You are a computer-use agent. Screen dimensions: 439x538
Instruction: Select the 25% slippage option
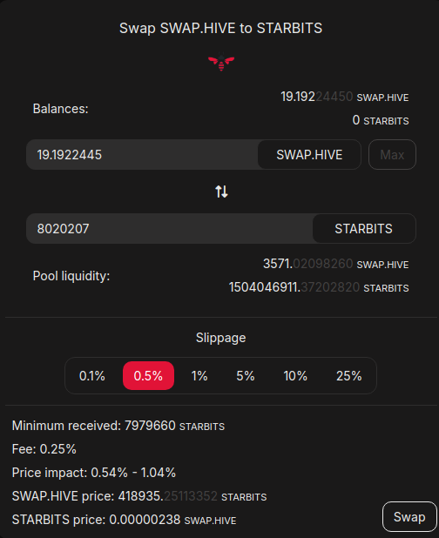pyautogui.click(x=348, y=376)
